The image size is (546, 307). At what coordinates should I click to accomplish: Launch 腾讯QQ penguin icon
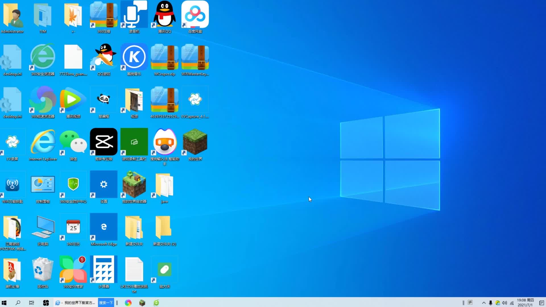click(164, 17)
